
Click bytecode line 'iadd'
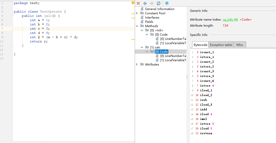[203, 109]
